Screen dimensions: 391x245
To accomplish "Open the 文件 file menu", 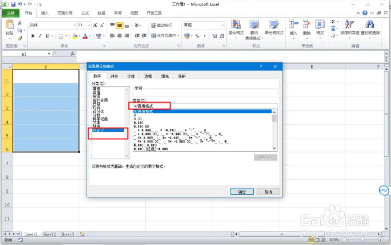I will (11, 13).
